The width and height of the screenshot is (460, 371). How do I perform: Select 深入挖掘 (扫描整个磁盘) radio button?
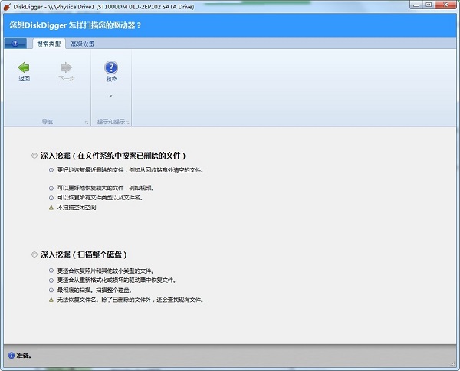(34, 254)
